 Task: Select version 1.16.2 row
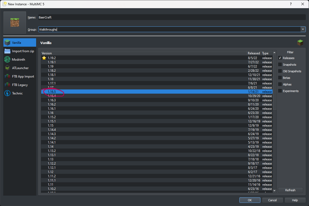click(157, 104)
